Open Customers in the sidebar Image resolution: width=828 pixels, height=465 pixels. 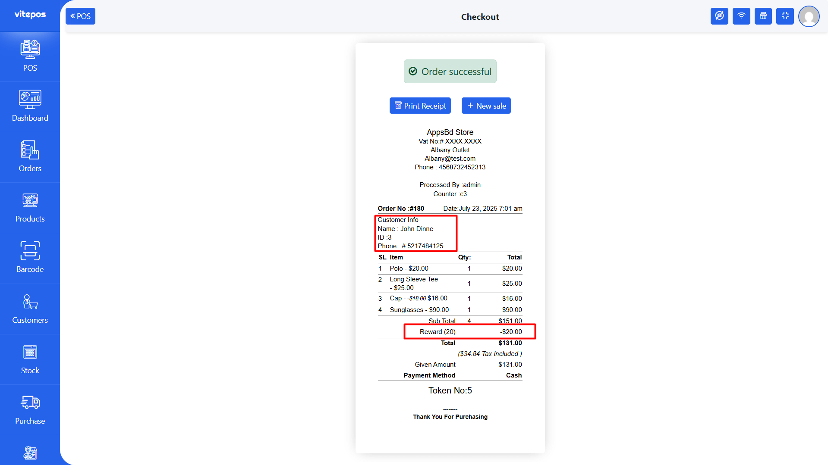click(30, 309)
